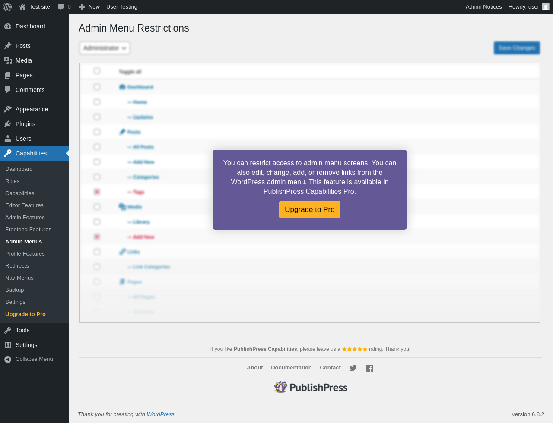The width and height of the screenshot is (553, 423).
Task: Click the Test site name link
Action: tap(40, 7)
